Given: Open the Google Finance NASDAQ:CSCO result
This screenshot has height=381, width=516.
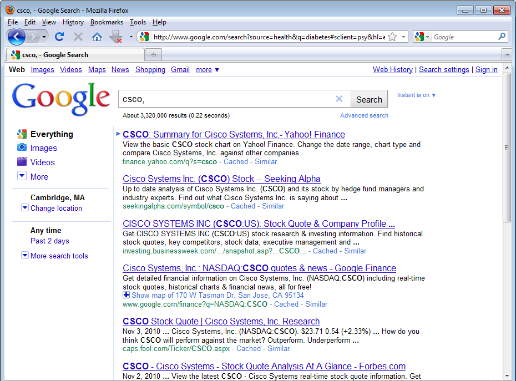Looking at the screenshot, I should pyautogui.click(x=259, y=268).
